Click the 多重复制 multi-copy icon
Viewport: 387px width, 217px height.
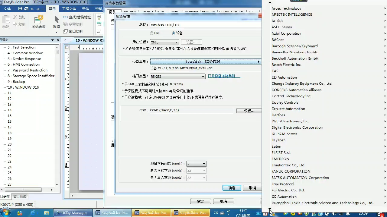(66, 24)
